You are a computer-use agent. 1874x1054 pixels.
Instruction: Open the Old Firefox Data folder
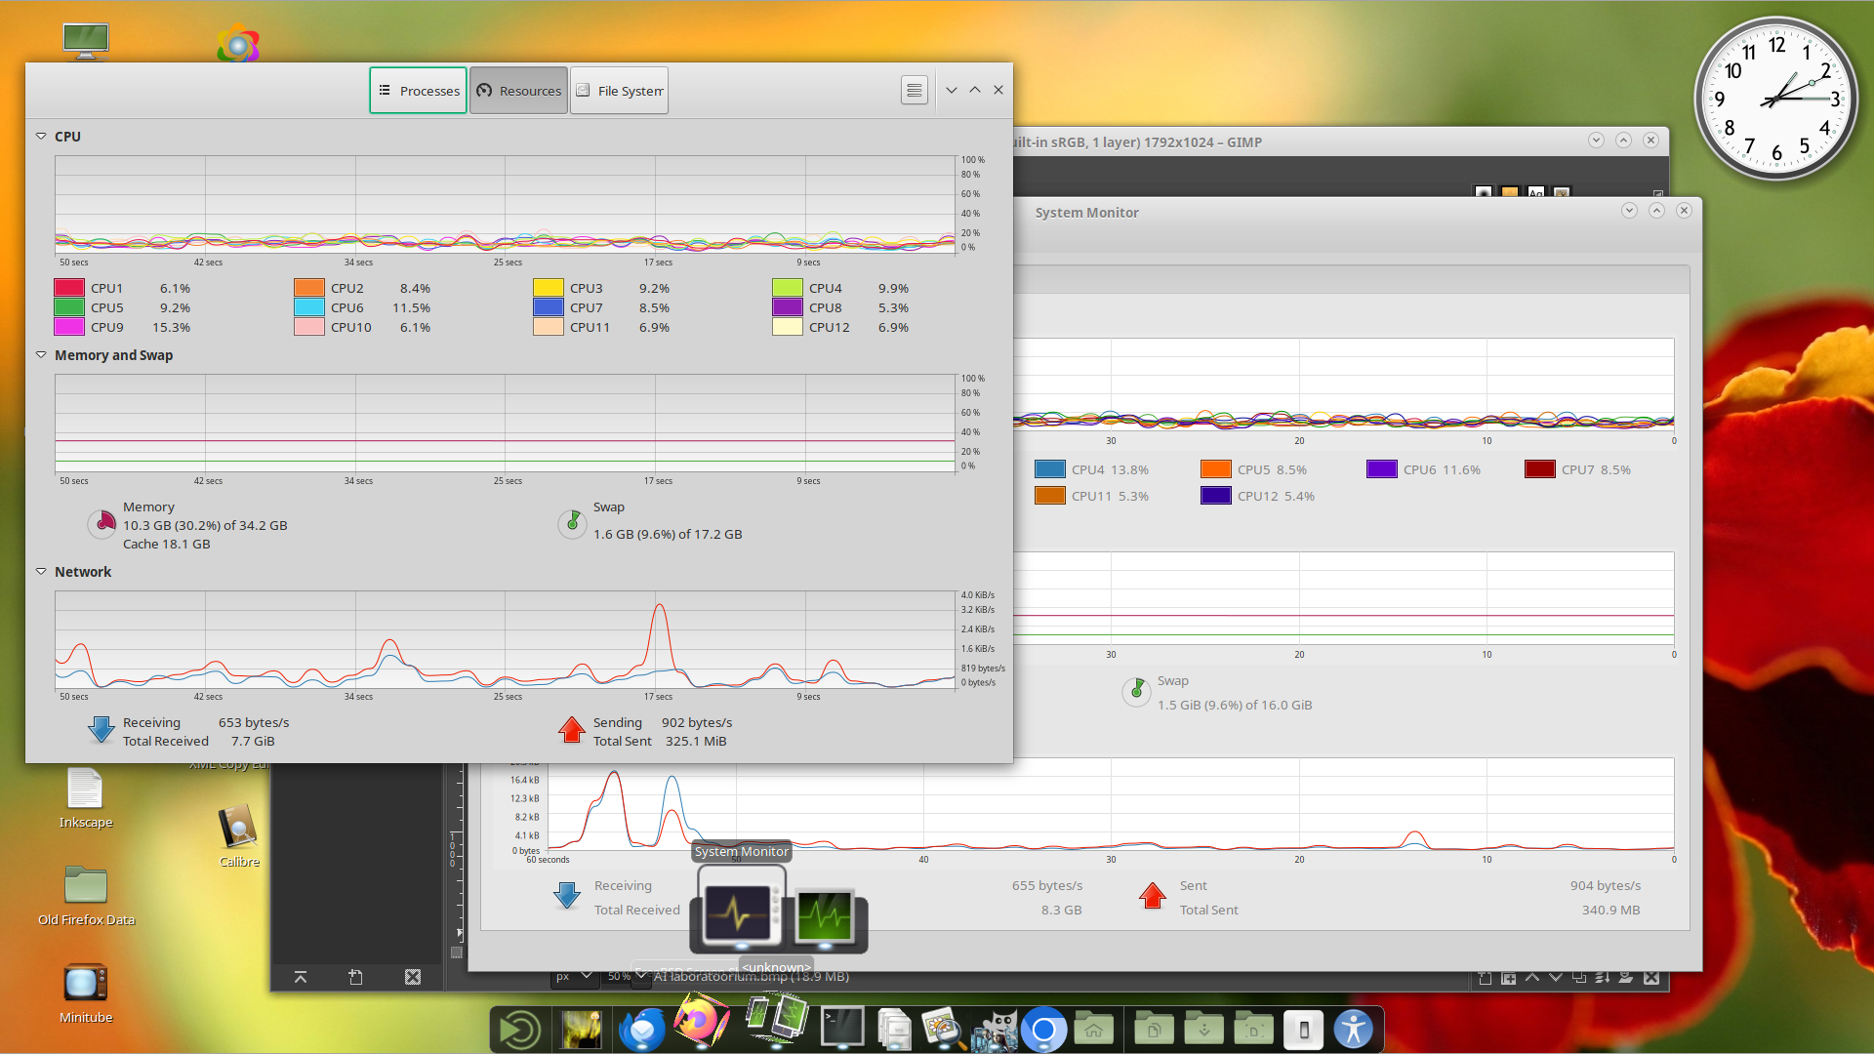(x=86, y=895)
